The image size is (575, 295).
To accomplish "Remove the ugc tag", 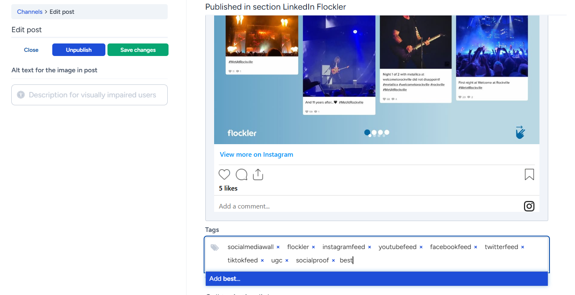I will click(287, 261).
